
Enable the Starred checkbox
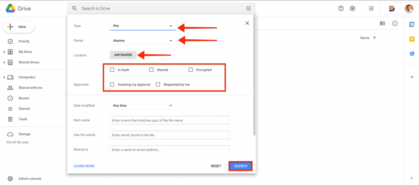tap(151, 70)
